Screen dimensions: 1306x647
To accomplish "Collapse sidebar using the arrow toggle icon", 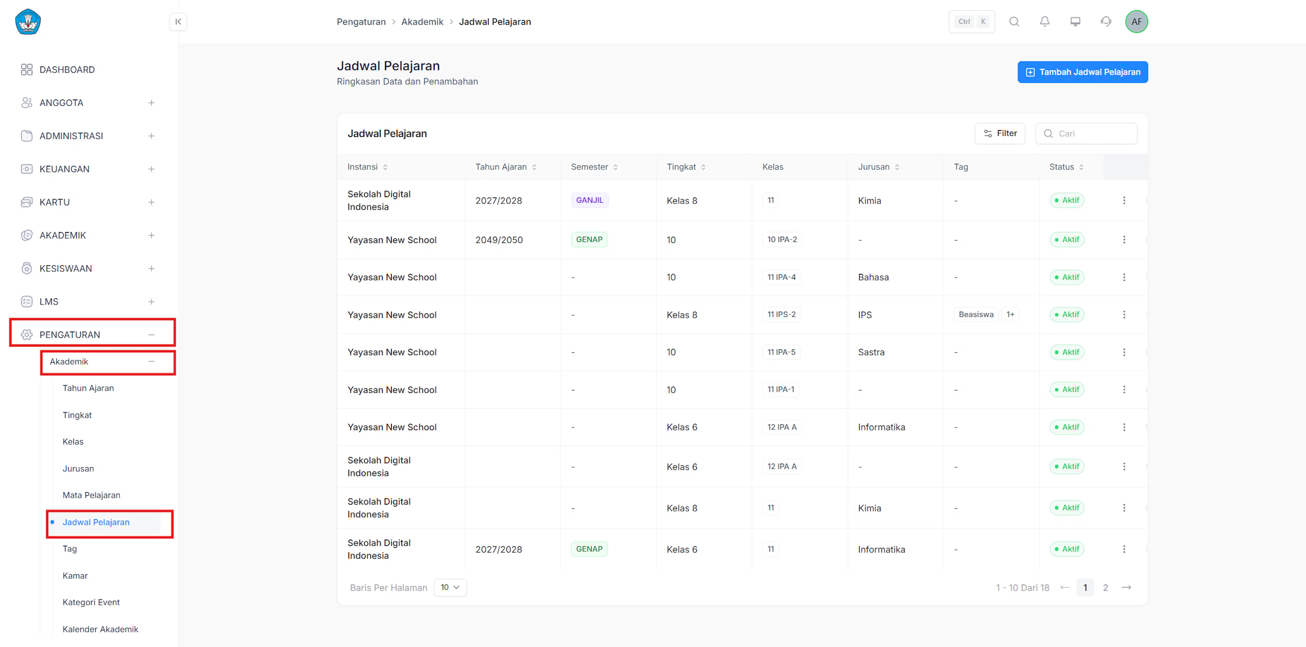I will click(178, 22).
